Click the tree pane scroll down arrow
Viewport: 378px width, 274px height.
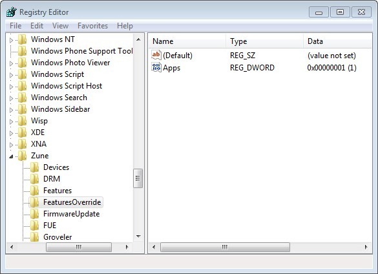click(138, 236)
